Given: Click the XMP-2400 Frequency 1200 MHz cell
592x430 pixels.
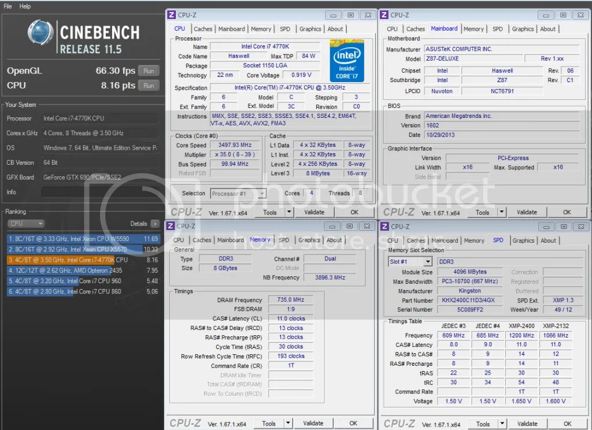Looking at the screenshot, I should 521,335.
